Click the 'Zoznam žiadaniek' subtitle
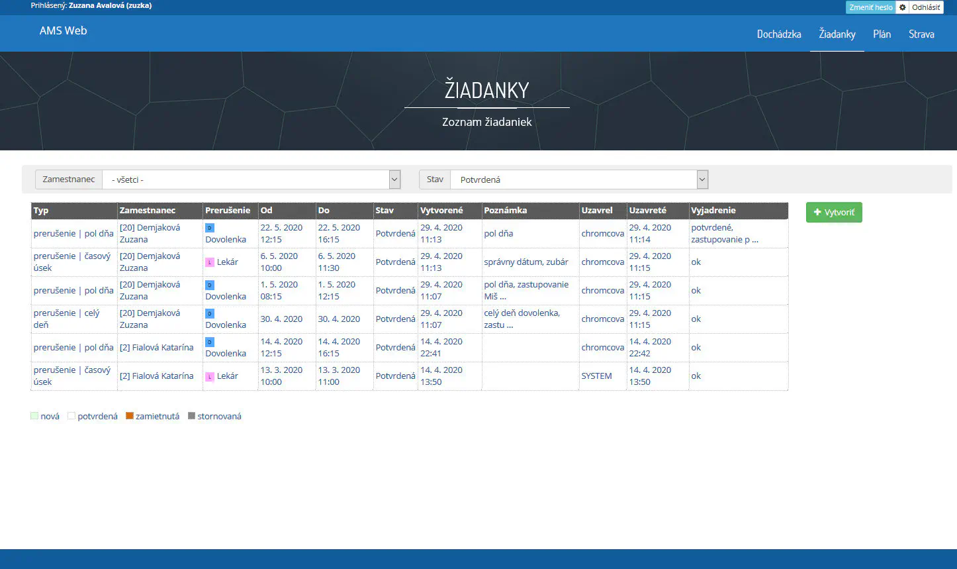 [x=487, y=122]
